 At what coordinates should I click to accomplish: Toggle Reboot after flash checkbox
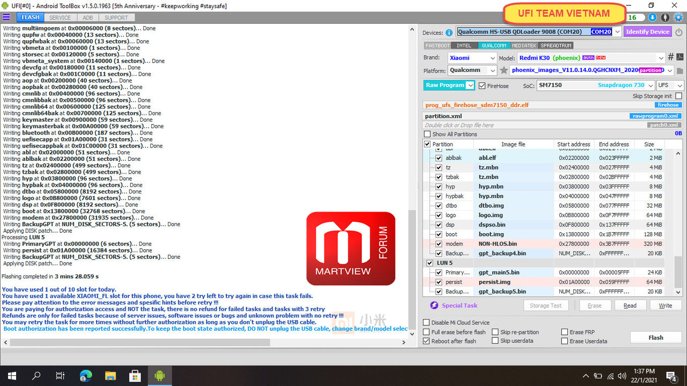426,341
